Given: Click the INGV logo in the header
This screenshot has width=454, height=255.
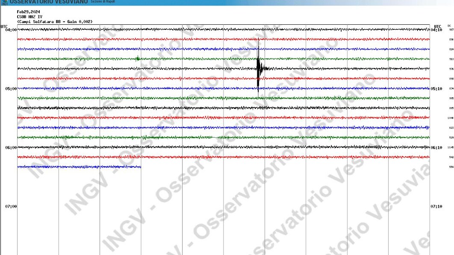Looking at the screenshot, I should click(5, 2).
